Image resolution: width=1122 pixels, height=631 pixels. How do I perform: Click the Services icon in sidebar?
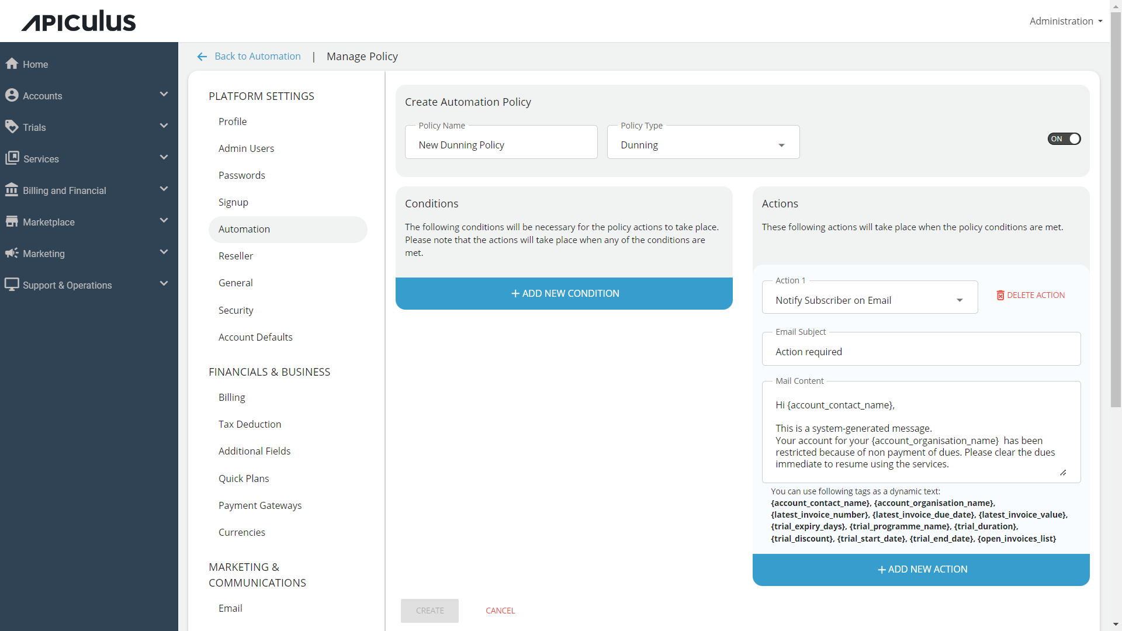point(12,158)
